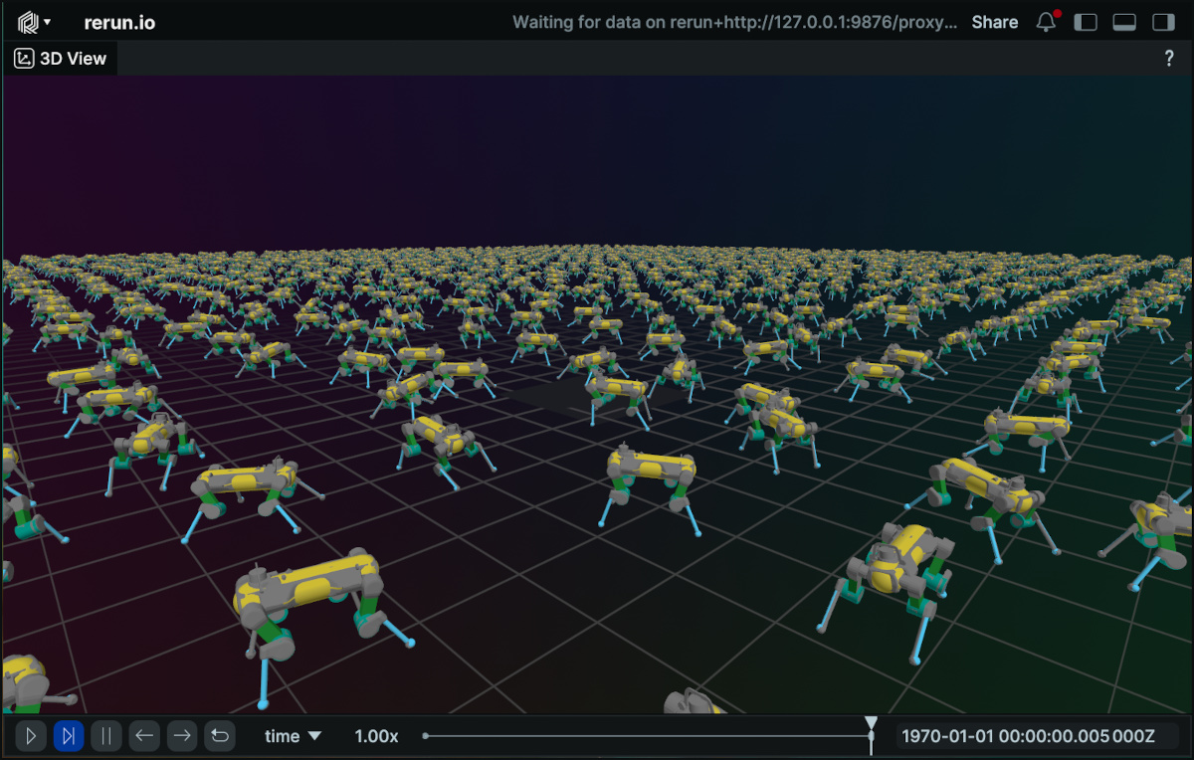Toggle the loop playback icon
Image resolution: width=1194 pixels, height=760 pixels.
click(x=220, y=736)
